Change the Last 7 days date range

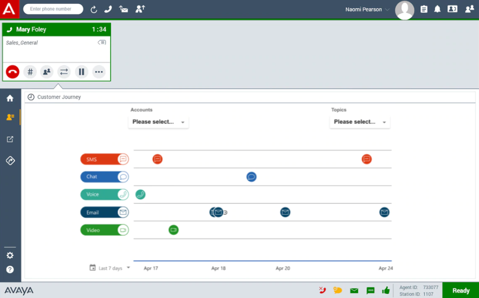click(x=111, y=268)
